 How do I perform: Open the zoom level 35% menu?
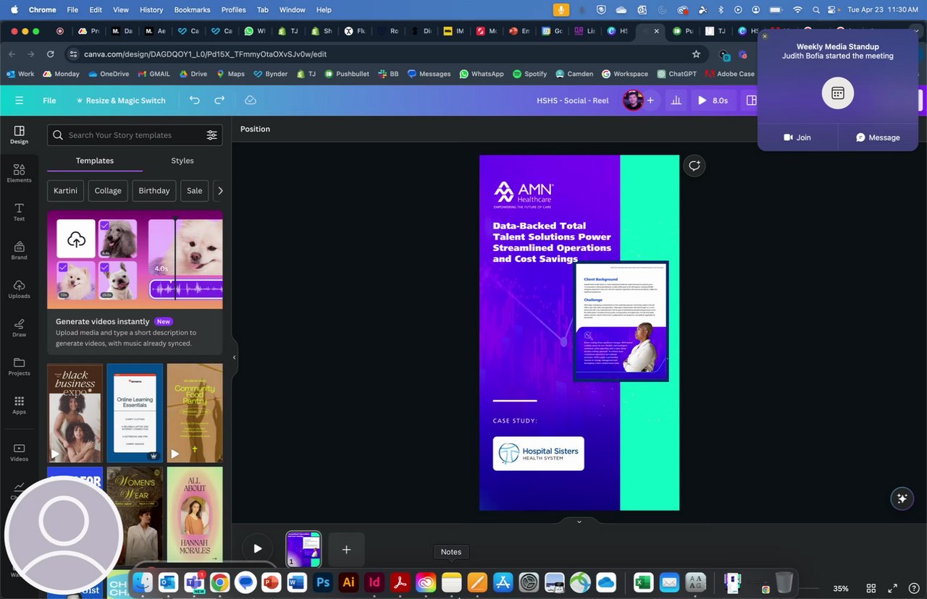click(841, 588)
